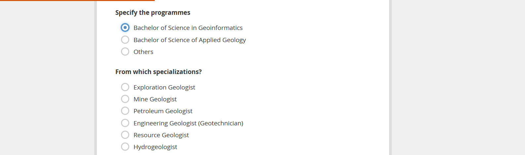Select the Mine Geologist radio button
The width and height of the screenshot is (525, 155).
click(x=125, y=99)
